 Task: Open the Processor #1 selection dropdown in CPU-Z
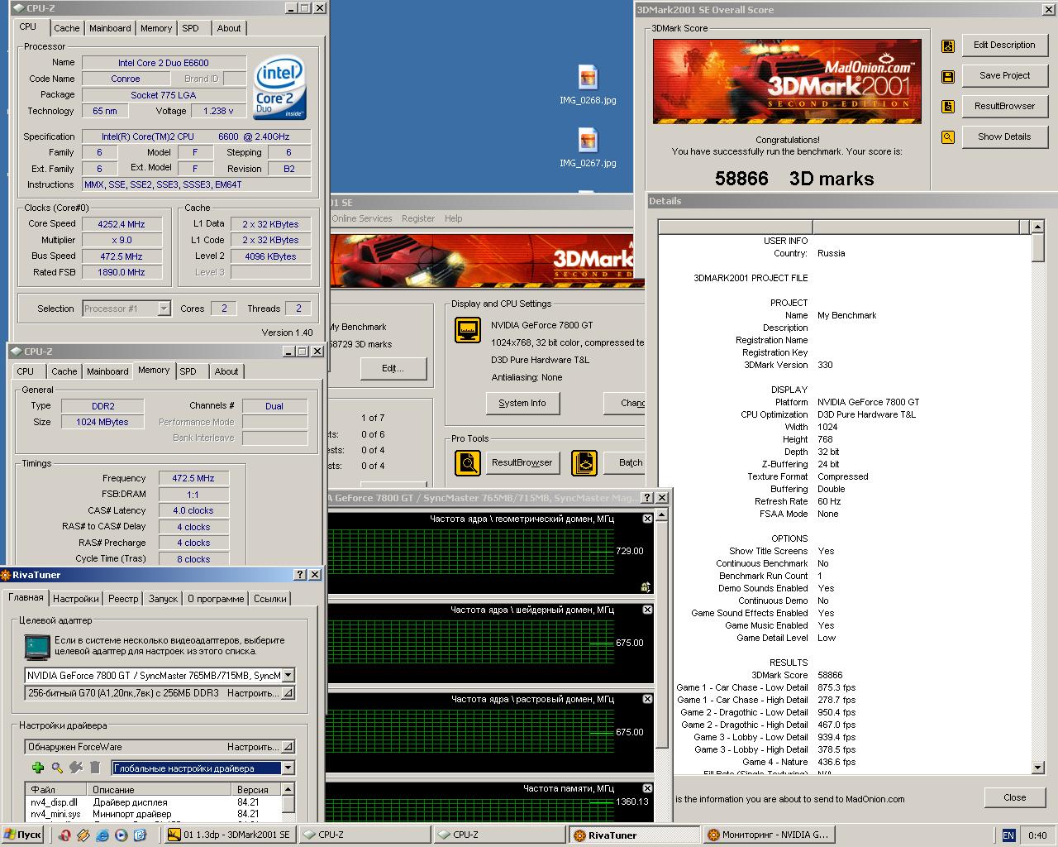click(164, 309)
